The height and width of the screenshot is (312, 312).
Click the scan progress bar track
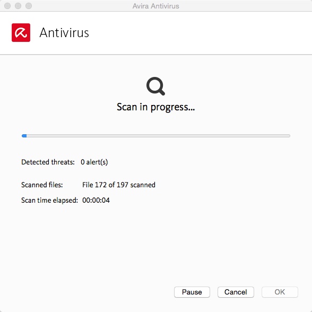click(156, 136)
